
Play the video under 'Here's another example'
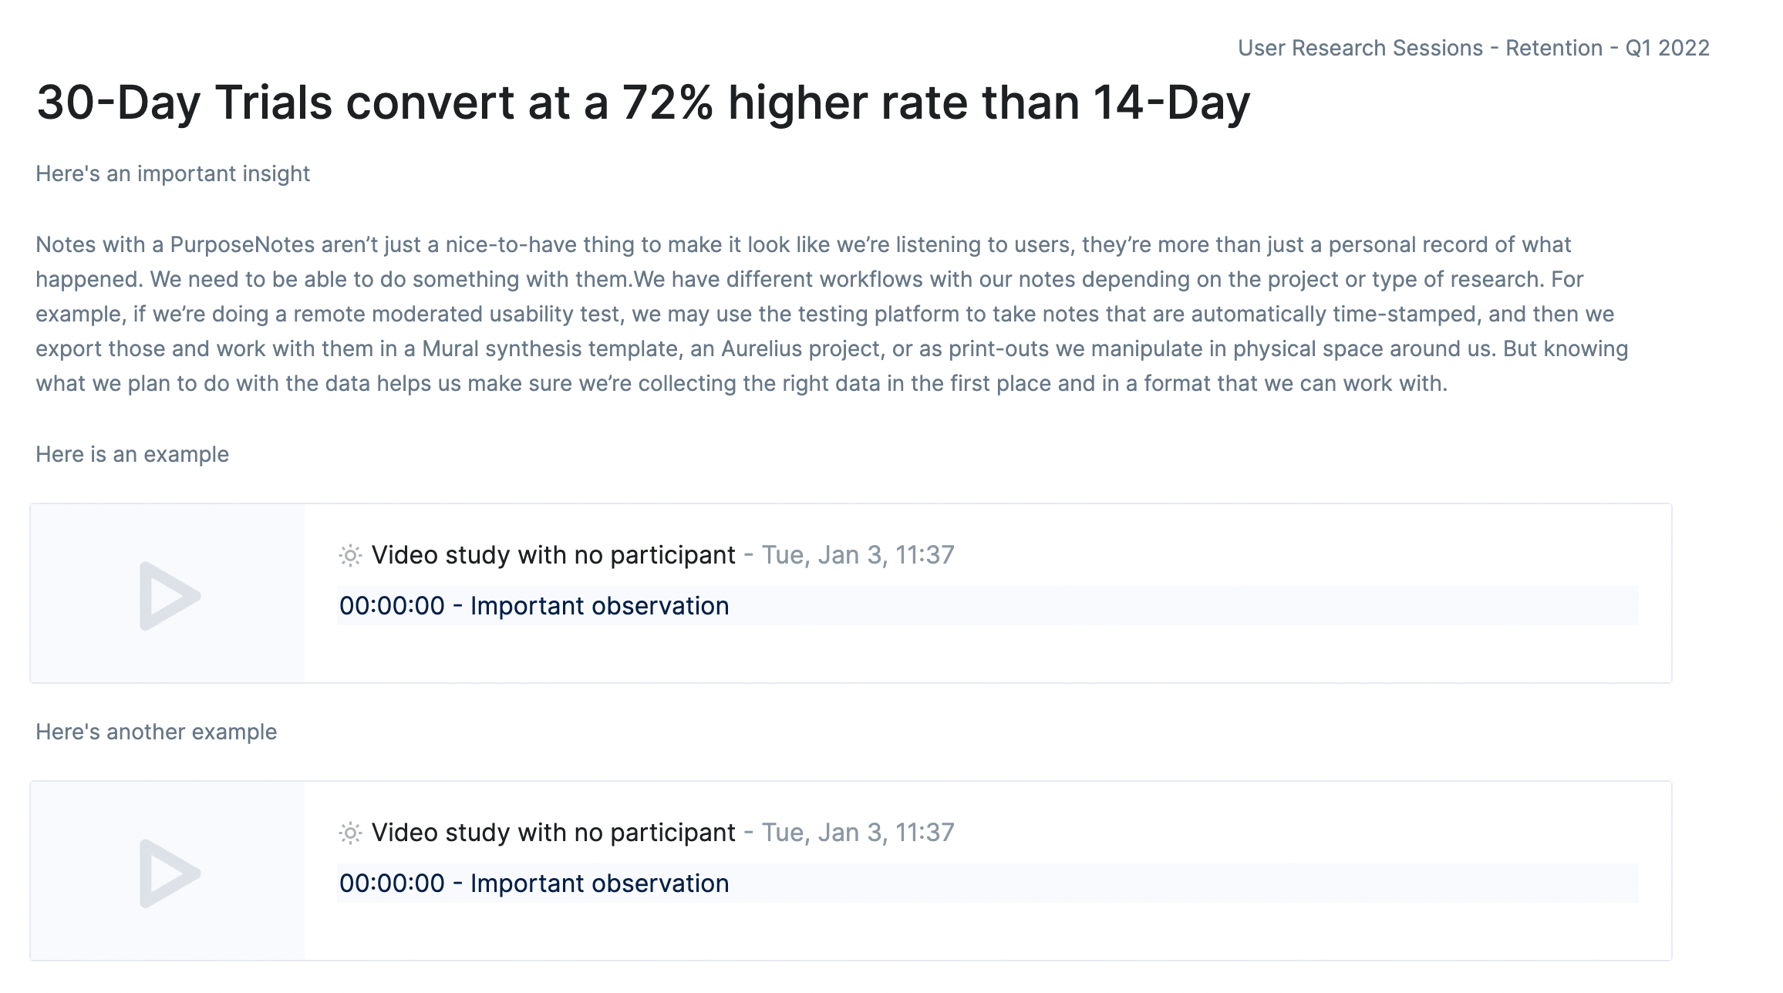coord(170,873)
